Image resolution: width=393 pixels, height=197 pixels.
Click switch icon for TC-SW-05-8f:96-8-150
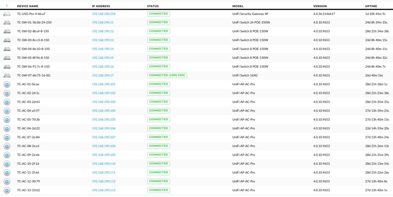click(7, 58)
